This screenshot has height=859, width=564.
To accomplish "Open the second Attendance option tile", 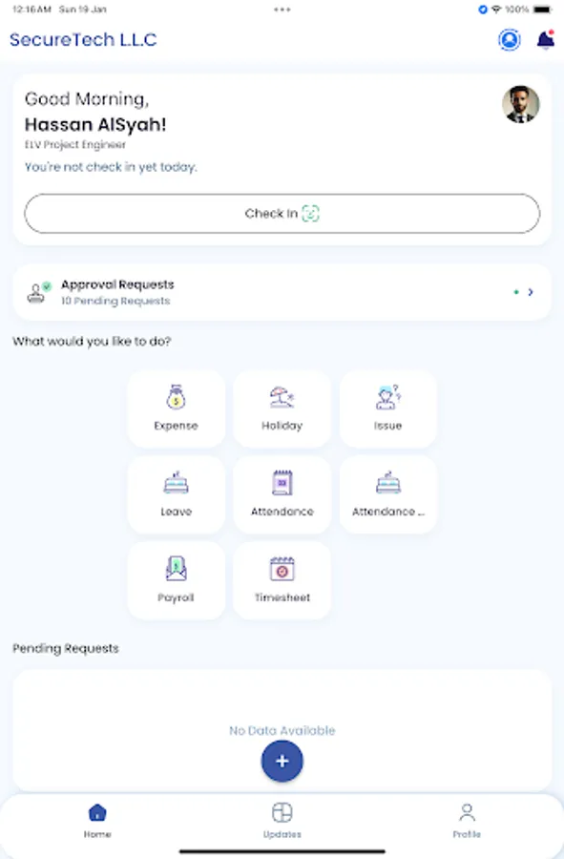I will pos(387,494).
